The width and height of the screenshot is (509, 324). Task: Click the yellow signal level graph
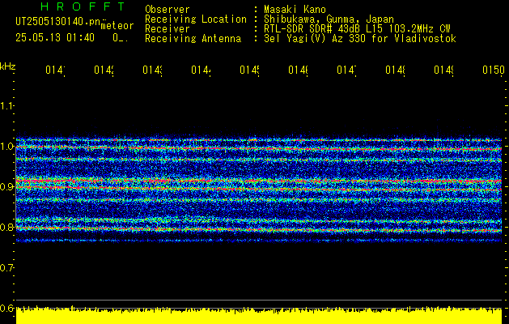click(x=259, y=315)
